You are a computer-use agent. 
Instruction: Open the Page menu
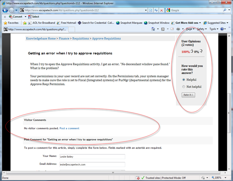[190, 29]
